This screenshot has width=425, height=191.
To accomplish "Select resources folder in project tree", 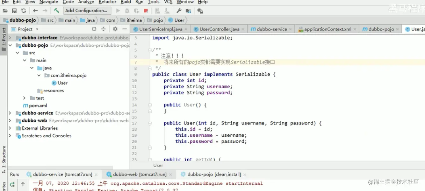I will coord(51,91).
